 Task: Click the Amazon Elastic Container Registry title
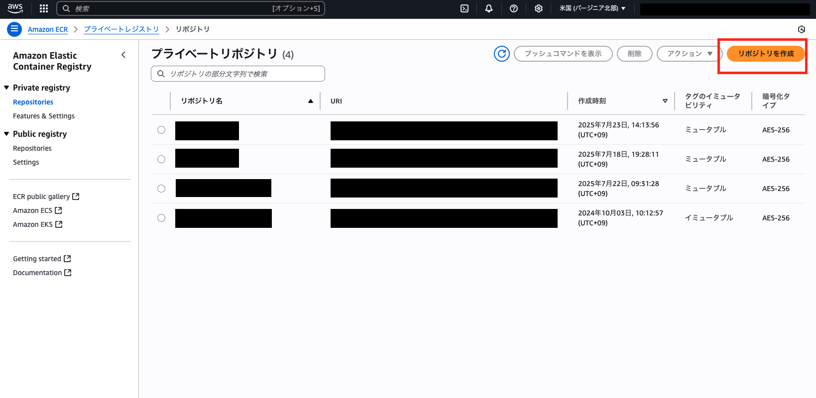point(52,61)
